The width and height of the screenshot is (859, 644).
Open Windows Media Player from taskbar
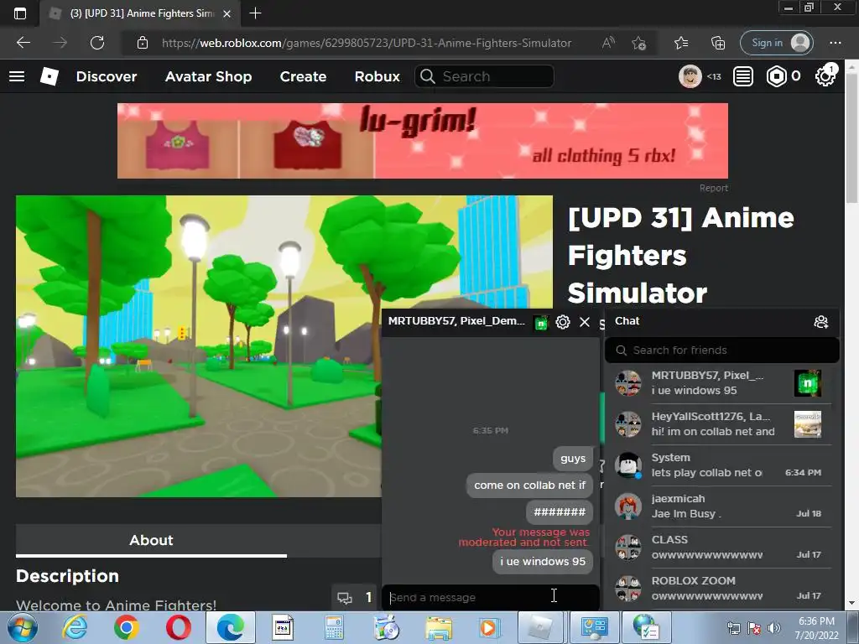[488, 627]
